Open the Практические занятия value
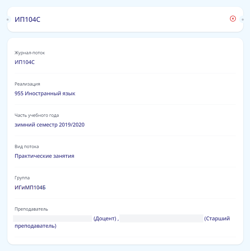The height and width of the screenshot is (251, 250). click(44, 156)
